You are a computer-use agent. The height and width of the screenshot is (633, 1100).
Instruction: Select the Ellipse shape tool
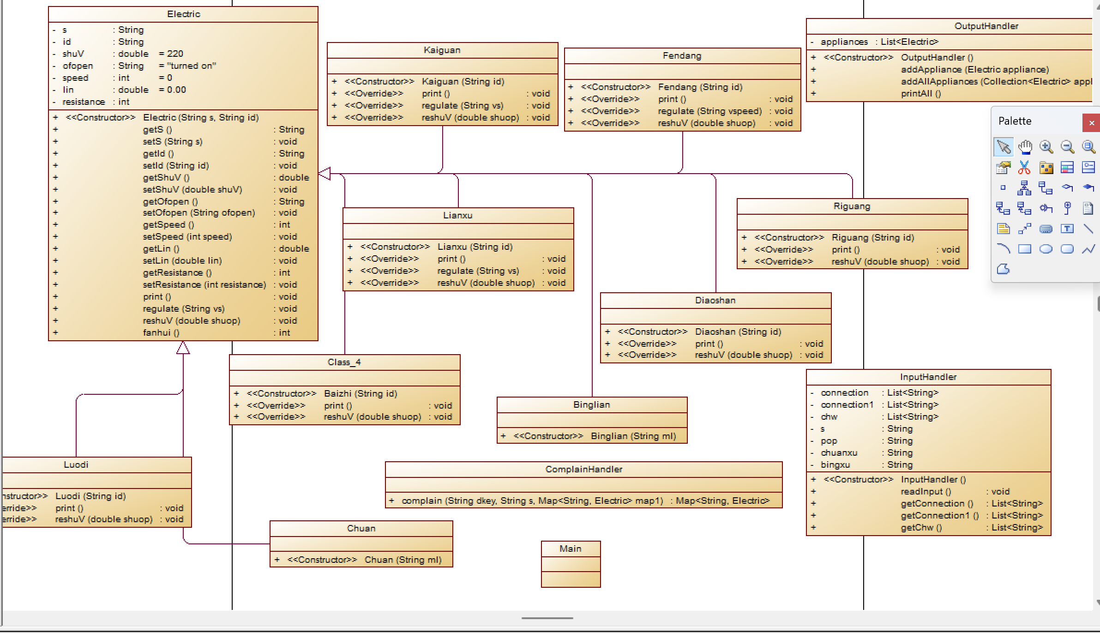(1046, 249)
